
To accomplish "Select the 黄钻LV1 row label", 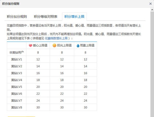I will click(x=17, y=59).
